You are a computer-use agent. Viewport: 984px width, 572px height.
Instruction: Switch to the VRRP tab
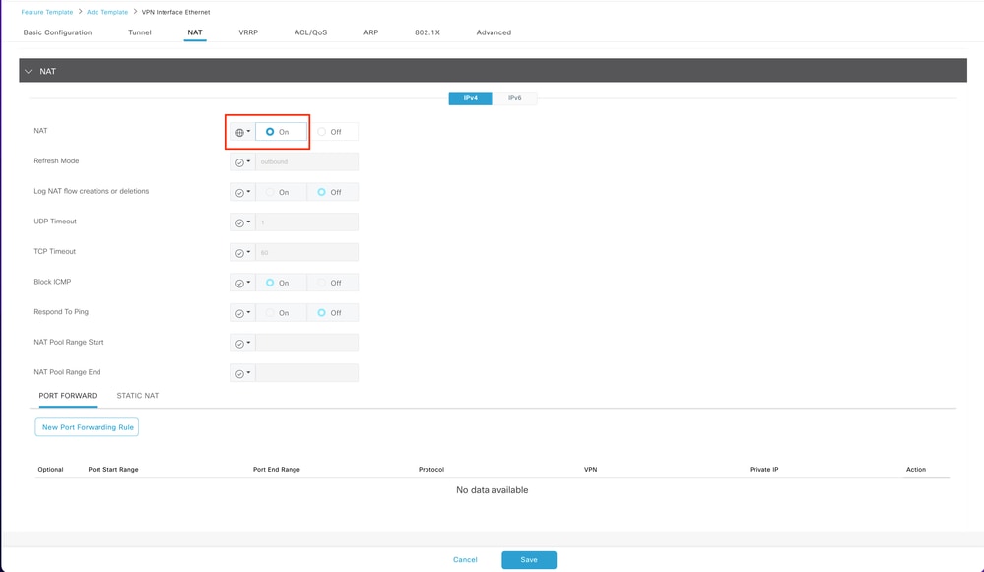247,32
